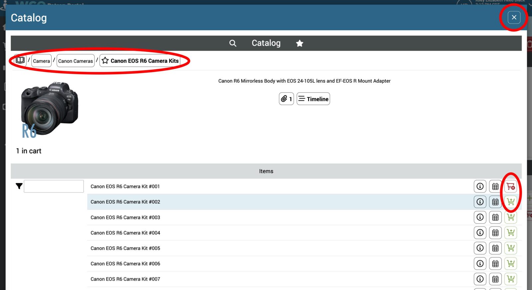Add Camera Kit #006 to cart
The height and width of the screenshot is (290, 532).
click(511, 263)
